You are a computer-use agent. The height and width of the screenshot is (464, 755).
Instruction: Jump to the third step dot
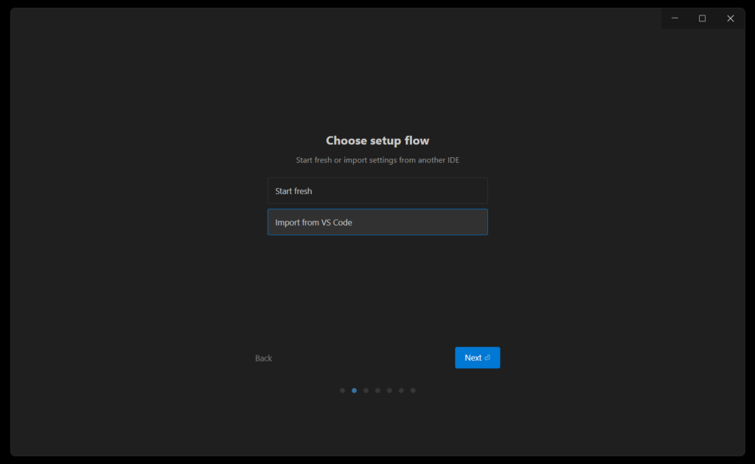click(x=366, y=390)
